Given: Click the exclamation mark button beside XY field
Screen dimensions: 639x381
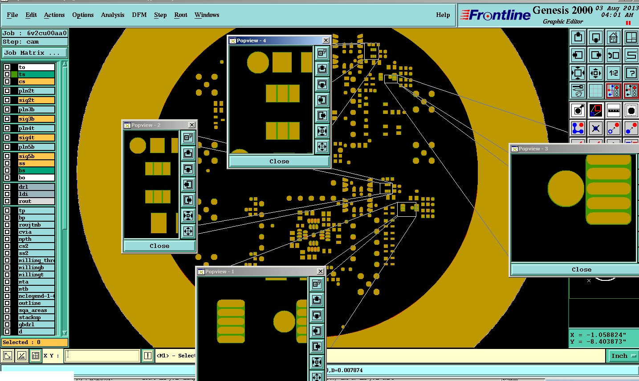Looking at the screenshot, I should point(147,356).
